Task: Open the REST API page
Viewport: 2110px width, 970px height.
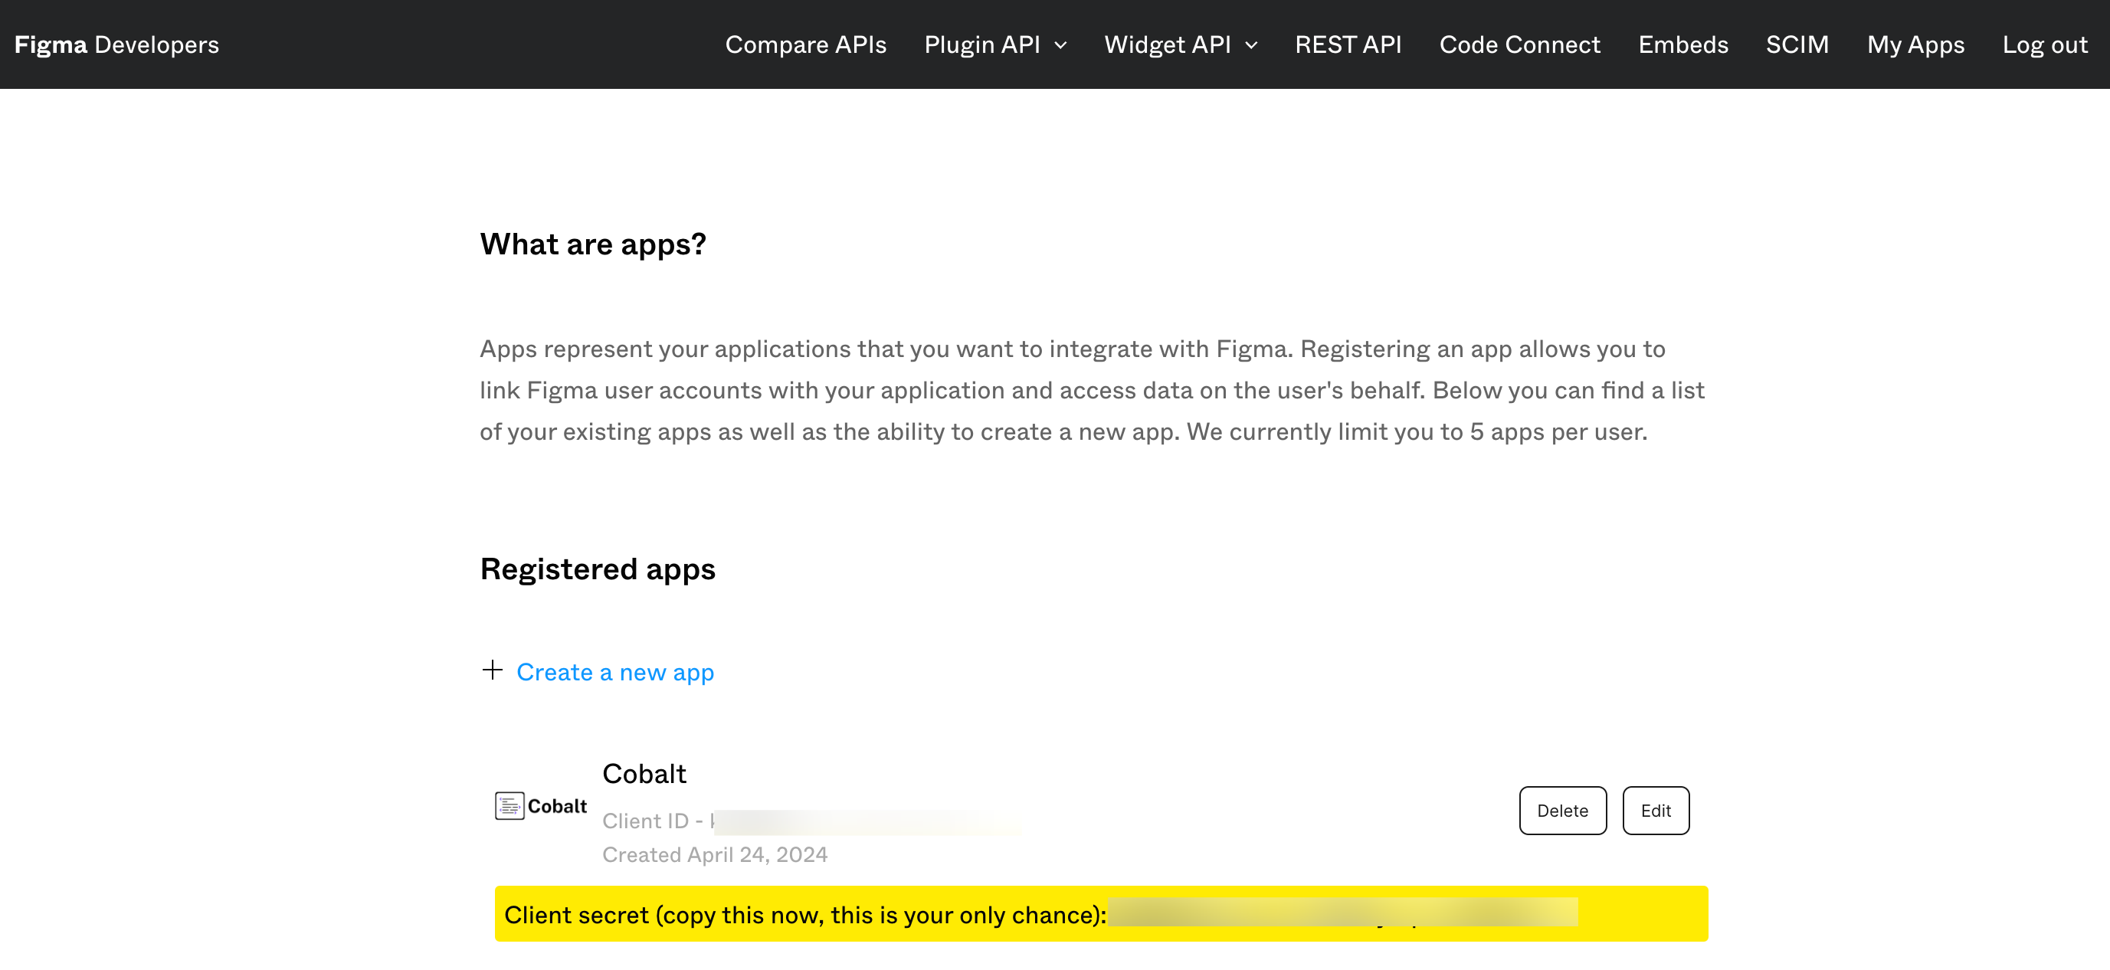Action: [x=1348, y=44]
